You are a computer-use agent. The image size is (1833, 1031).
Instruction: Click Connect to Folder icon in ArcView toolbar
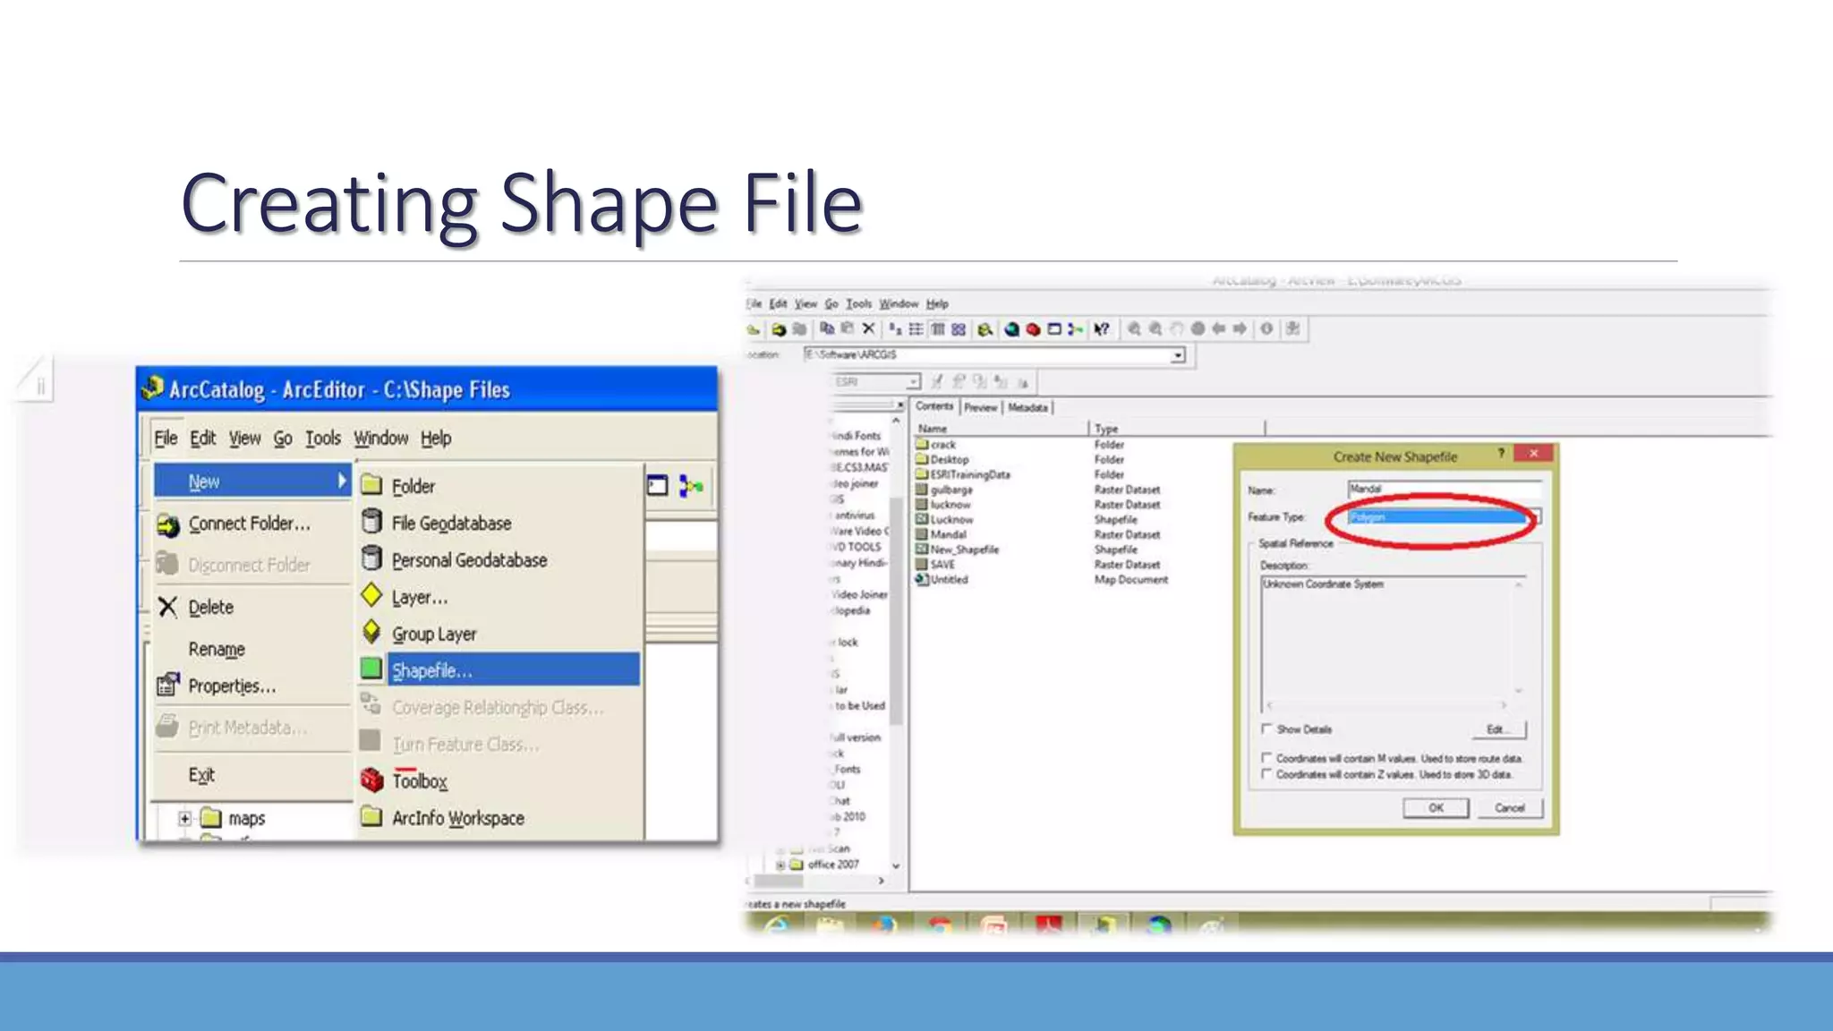pyautogui.click(x=779, y=329)
